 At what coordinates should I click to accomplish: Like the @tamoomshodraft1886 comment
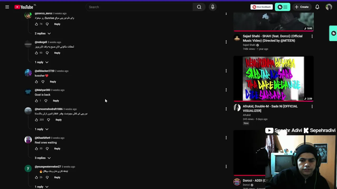coord(36,120)
